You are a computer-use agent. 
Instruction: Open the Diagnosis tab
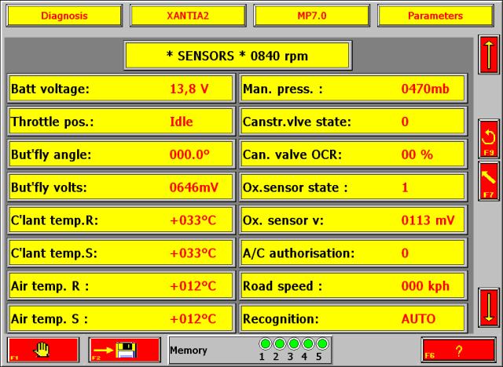click(x=64, y=16)
